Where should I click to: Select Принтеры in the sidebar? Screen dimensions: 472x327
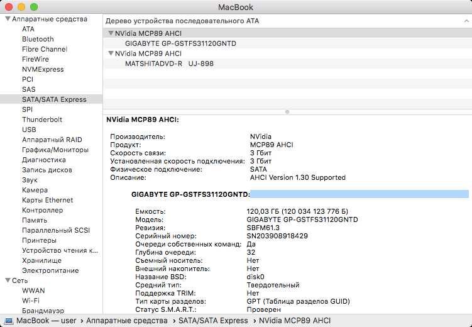[39, 240]
